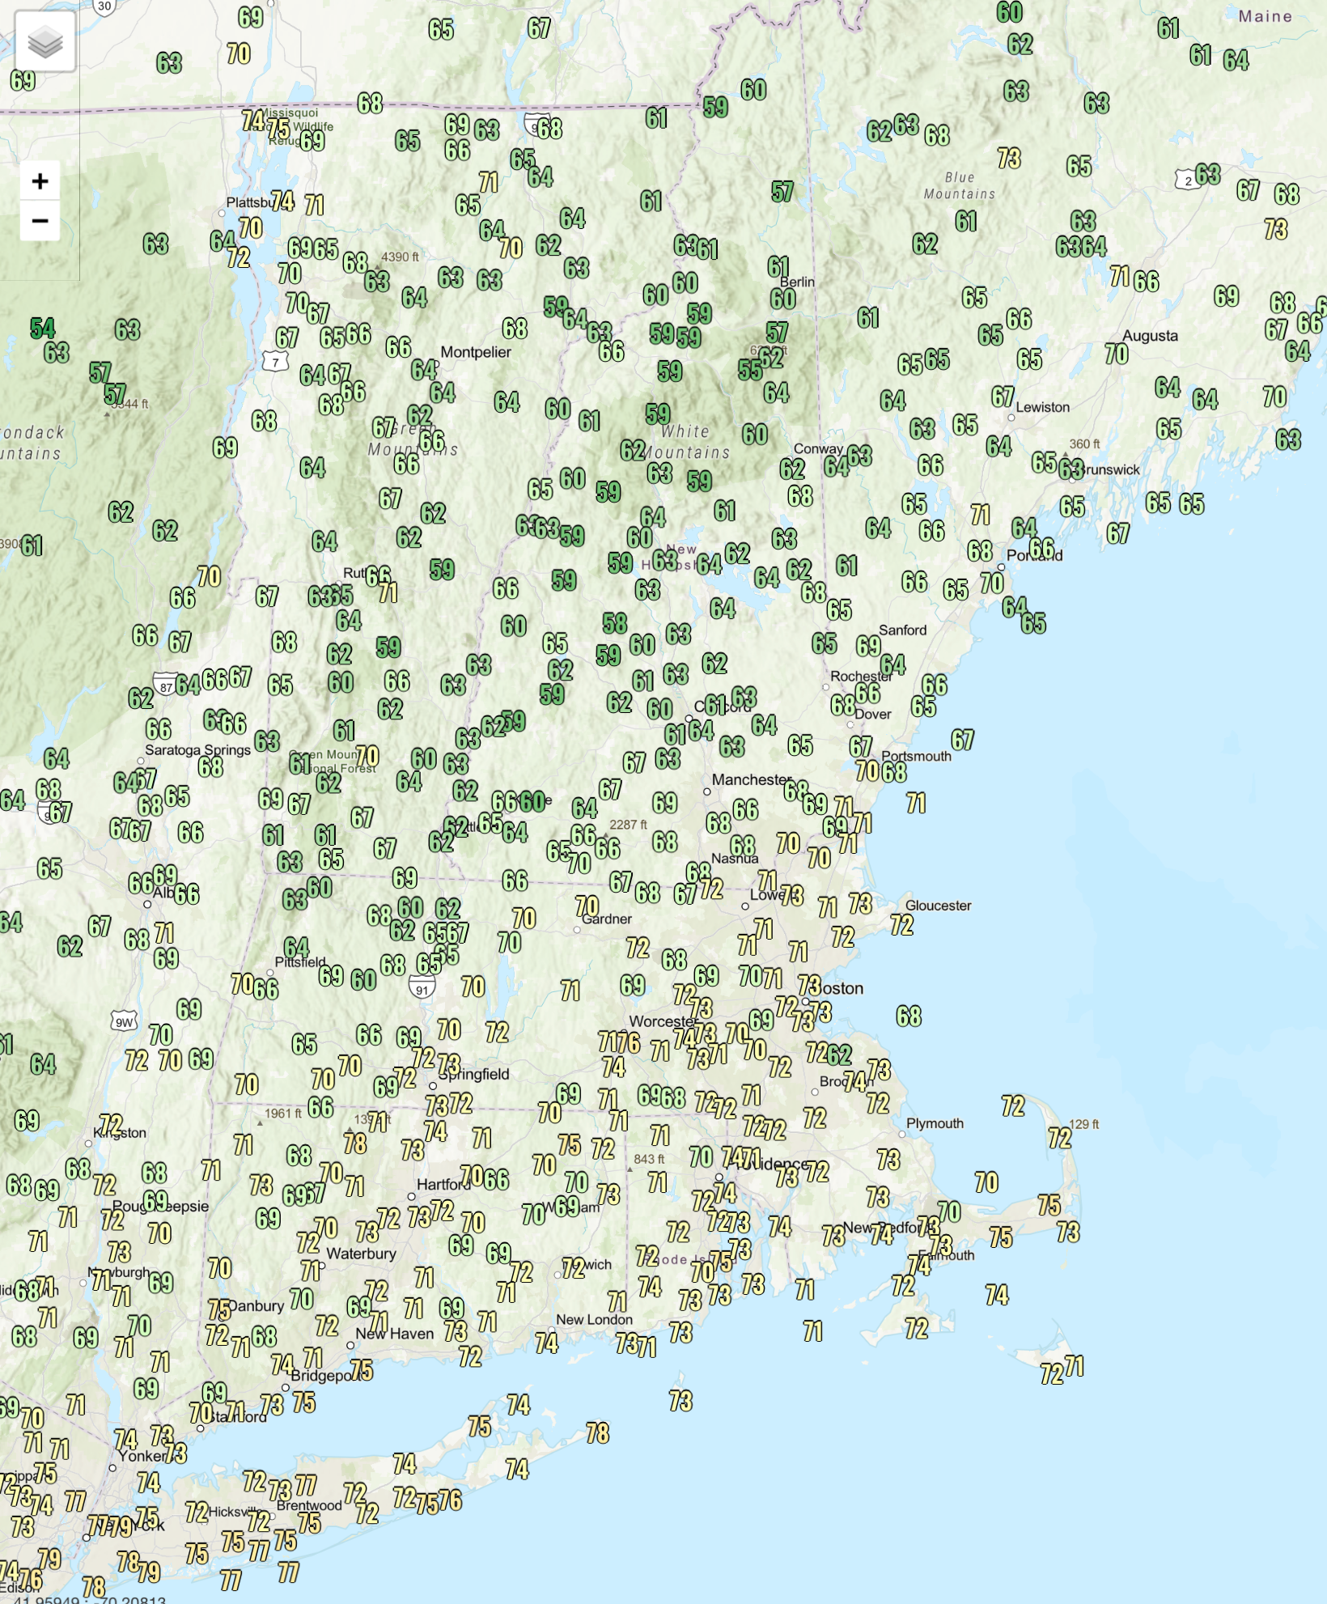Select the 58 temperature reading marker
This screenshot has width=1327, height=1604.
pyautogui.click(x=615, y=622)
